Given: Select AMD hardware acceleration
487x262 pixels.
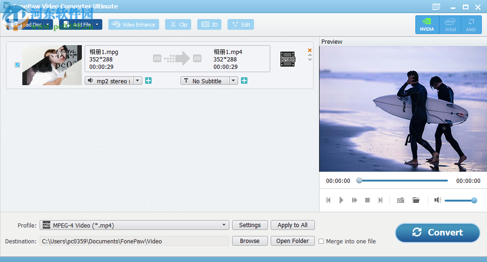Looking at the screenshot, I should click(471, 25).
